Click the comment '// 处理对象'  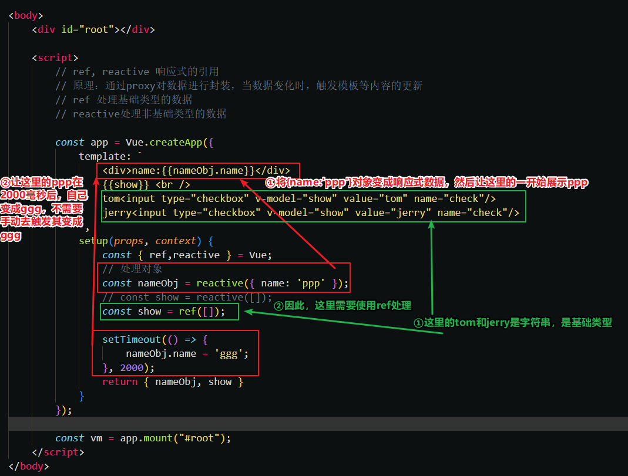[x=133, y=269]
